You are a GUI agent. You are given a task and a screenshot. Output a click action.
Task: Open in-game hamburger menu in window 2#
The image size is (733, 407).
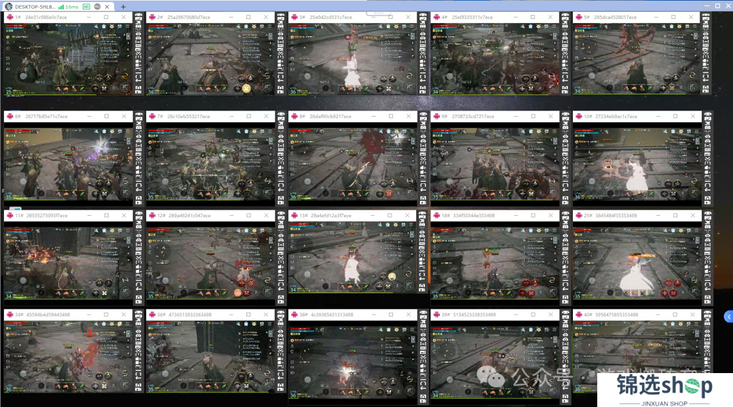point(270,26)
